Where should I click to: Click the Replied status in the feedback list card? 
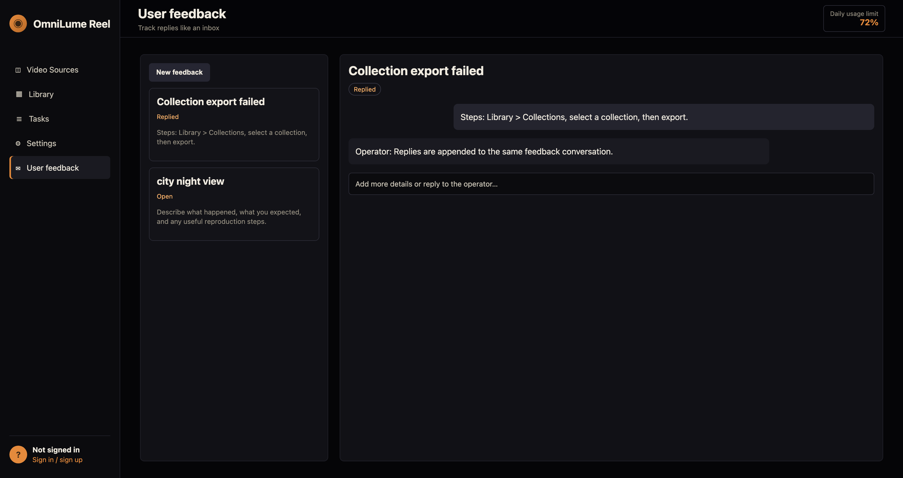tap(167, 117)
